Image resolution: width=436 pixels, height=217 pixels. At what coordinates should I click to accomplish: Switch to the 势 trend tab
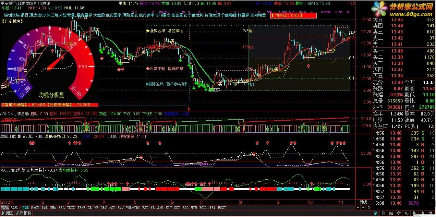click(407, 213)
